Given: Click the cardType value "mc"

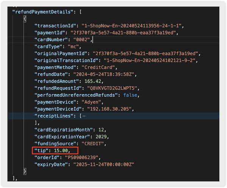Looking at the screenshot, I should pos(73,47).
